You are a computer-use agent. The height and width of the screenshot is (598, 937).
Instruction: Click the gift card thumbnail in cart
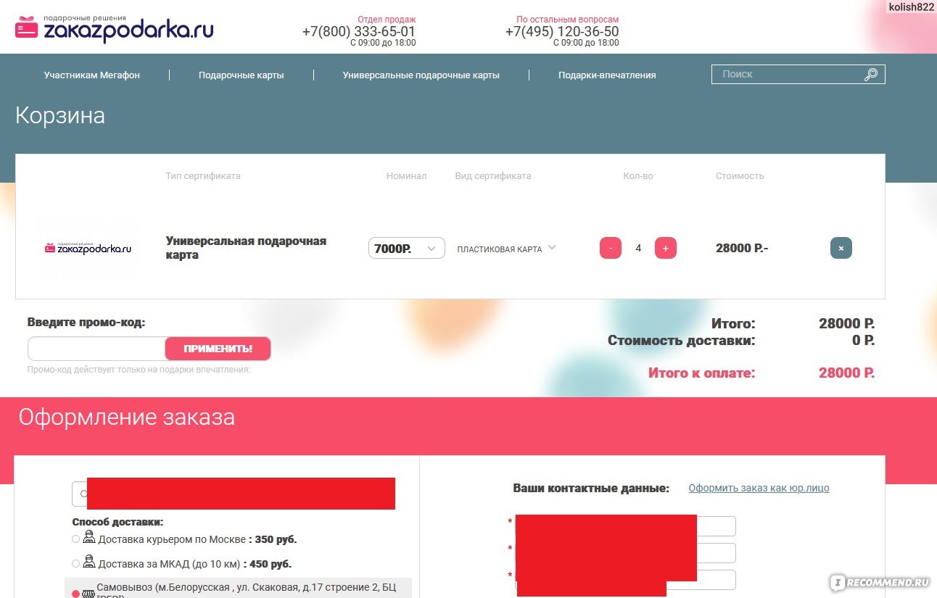pos(88,248)
